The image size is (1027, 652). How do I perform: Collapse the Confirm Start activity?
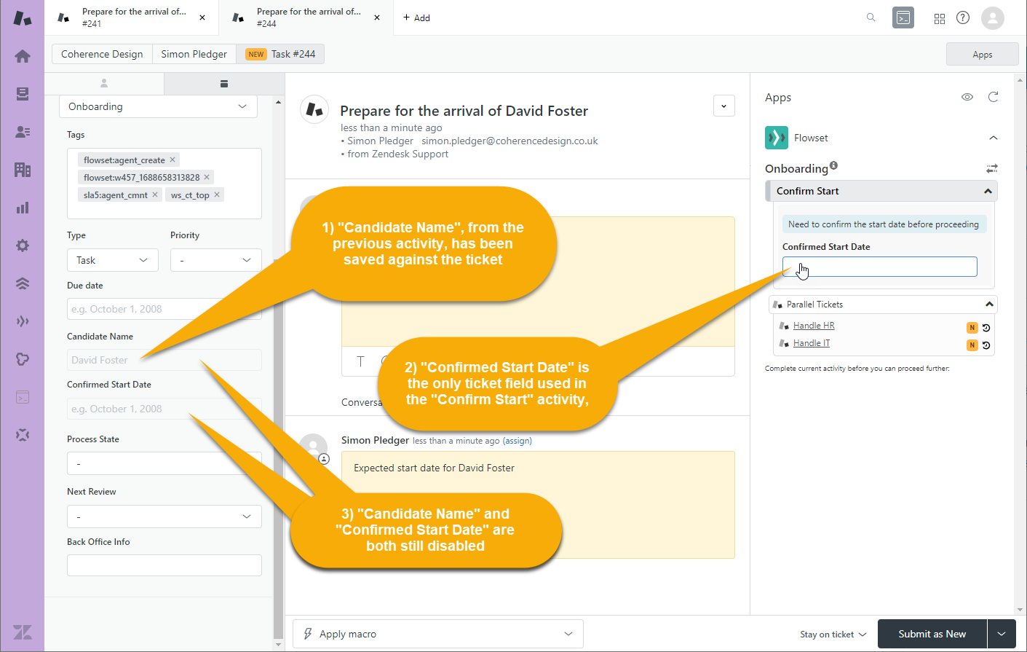tap(988, 191)
